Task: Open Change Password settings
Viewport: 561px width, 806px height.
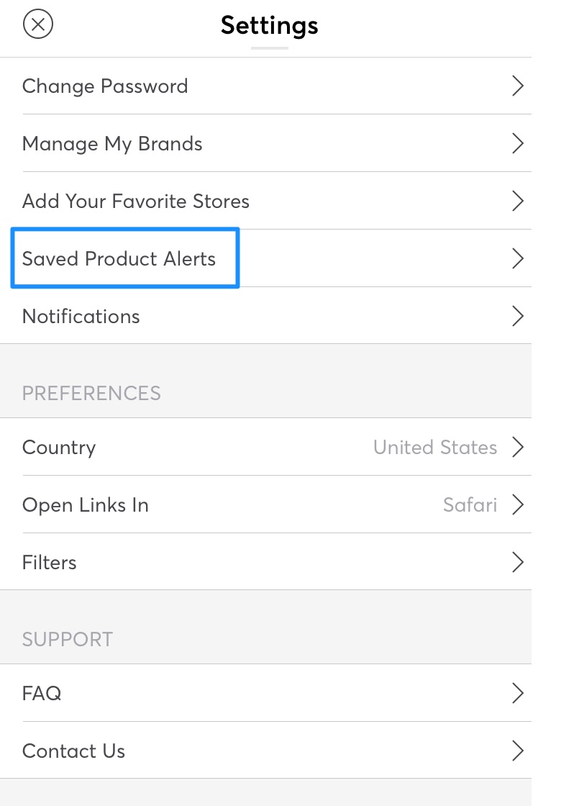Action: 265,86
